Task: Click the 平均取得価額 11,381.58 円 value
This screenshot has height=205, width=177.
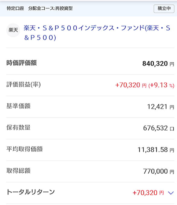Action: 156,150
